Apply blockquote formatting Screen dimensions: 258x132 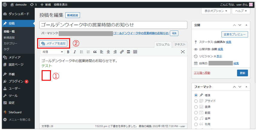tap(95, 52)
